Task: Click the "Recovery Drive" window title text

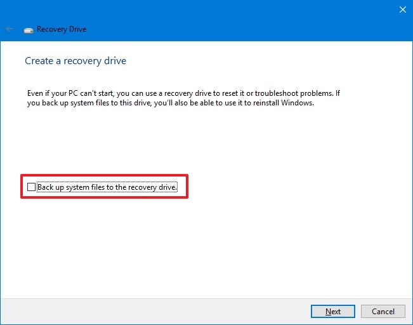Action: coord(62,29)
